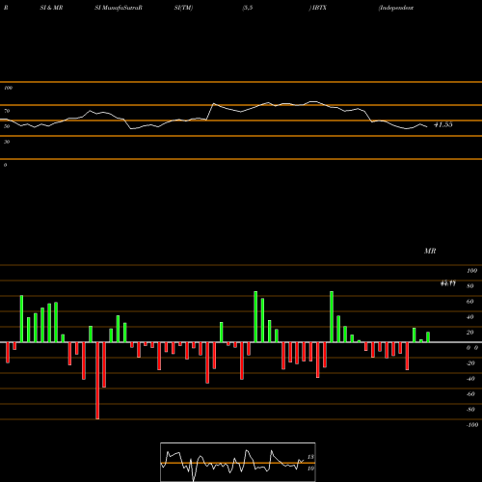Image resolution: width=482 pixels, height=482 pixels.
Task: Click the RSI axis label 70
Action: pyautogui.click(x=7, y=111)
